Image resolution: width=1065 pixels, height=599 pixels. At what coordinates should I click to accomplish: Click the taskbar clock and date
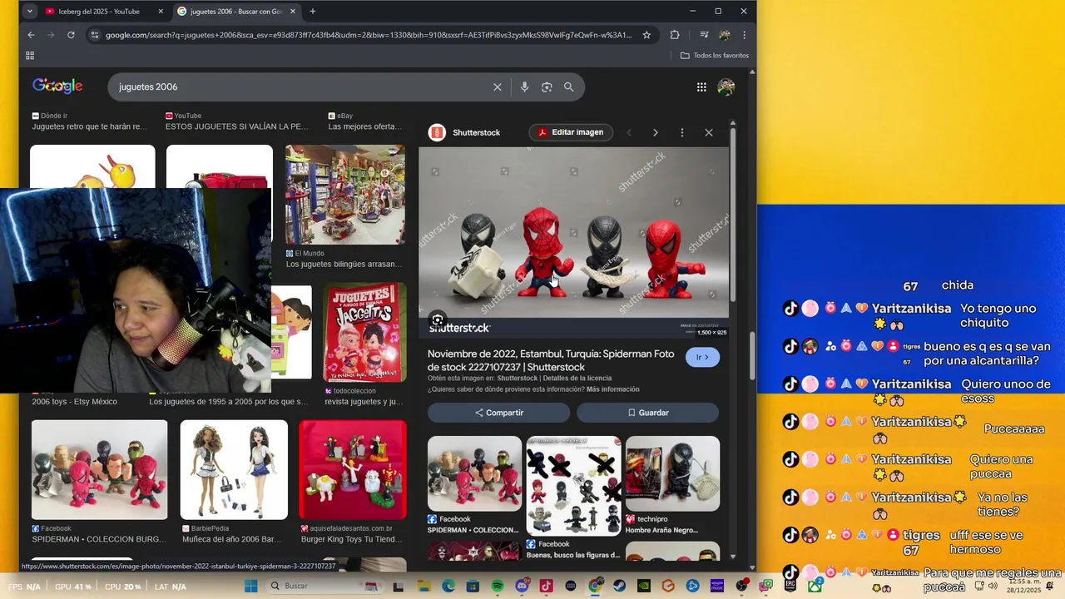(1024, 586)
